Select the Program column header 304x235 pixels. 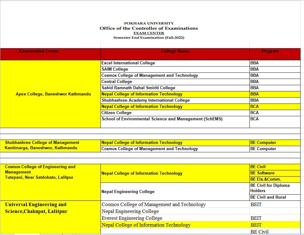click(x=270, y=51)
